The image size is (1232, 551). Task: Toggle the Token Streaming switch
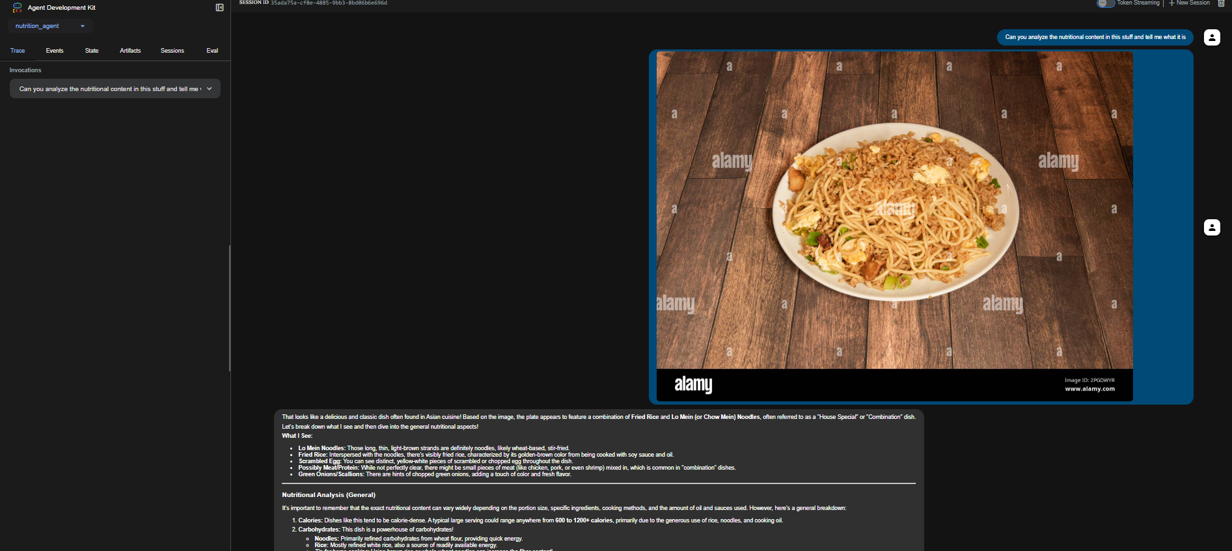(x=1105, y=3)
